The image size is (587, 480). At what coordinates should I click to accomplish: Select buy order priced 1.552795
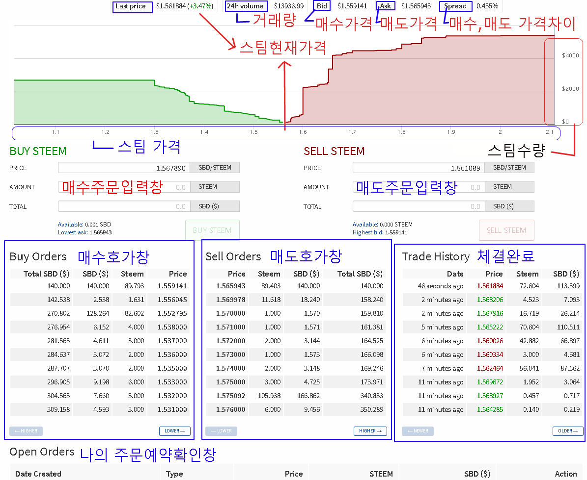pyautogui.click(x=100, y=313)
